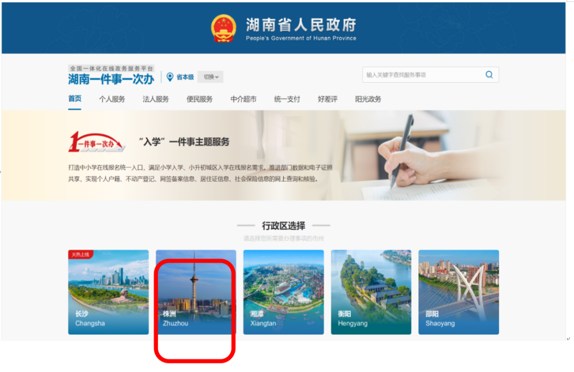Click the national emblem logo
574x372 pixels.
[224, 29]
